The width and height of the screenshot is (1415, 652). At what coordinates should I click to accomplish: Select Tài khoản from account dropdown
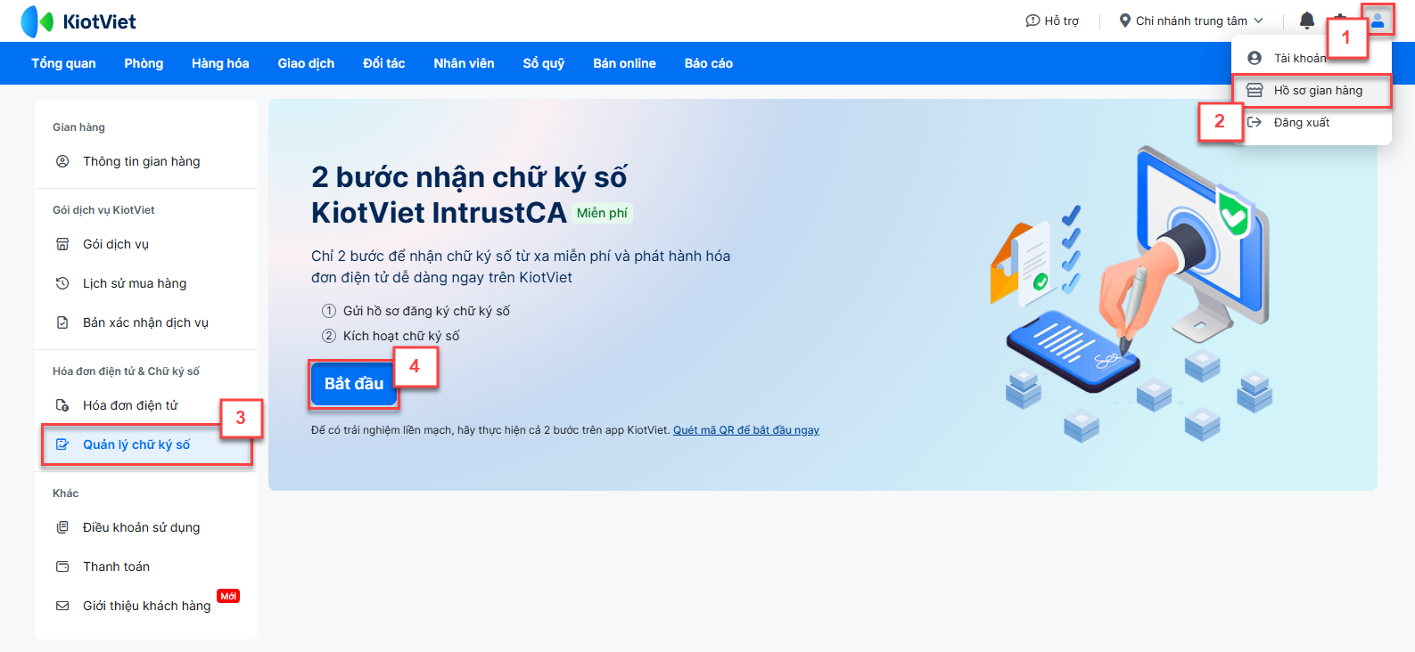point(1300,58)
